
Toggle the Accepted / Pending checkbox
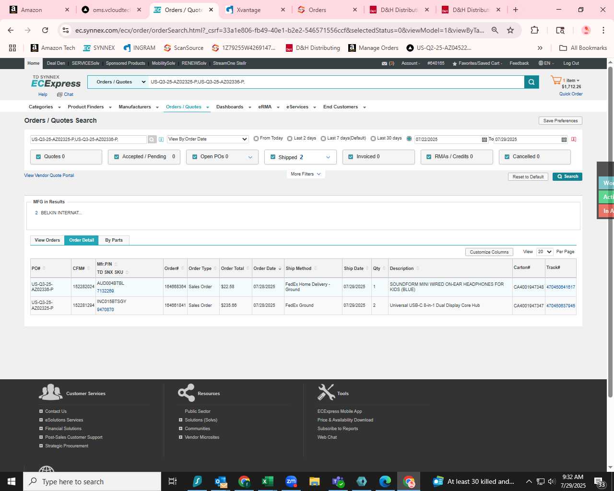117,157
